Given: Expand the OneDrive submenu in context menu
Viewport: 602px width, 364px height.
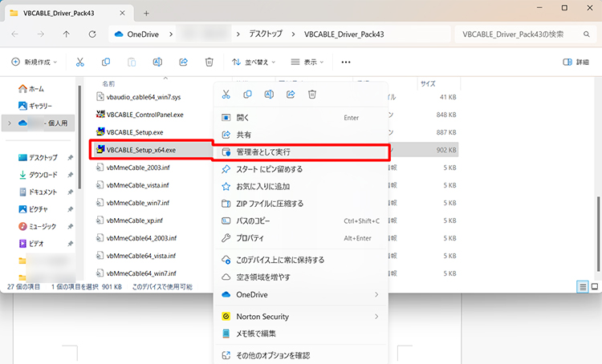Looking at the screenshot, I should pos(376,294).
